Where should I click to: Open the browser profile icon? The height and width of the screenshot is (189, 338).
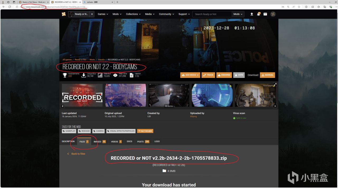click(3, 2)
